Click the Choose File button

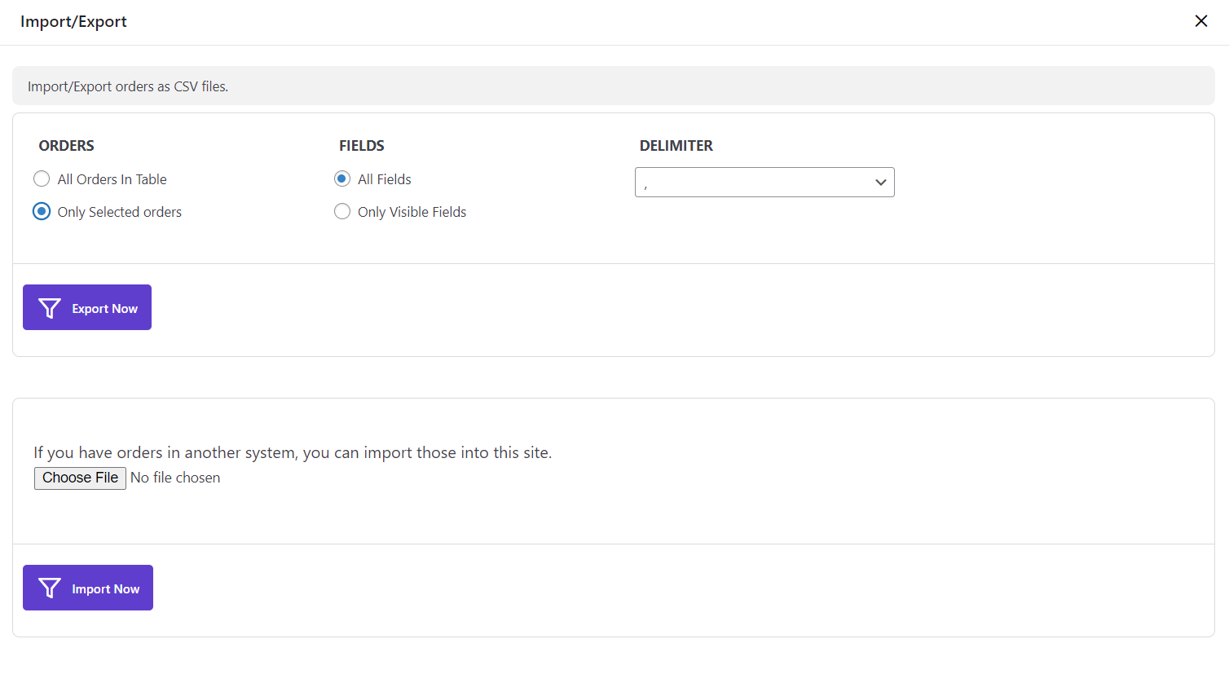[80, 478]
